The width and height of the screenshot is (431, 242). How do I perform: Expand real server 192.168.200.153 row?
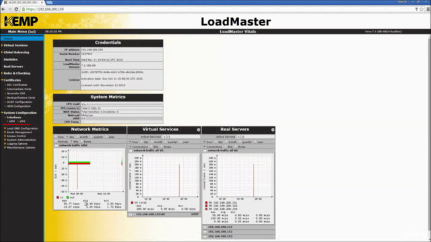[205, 237]
